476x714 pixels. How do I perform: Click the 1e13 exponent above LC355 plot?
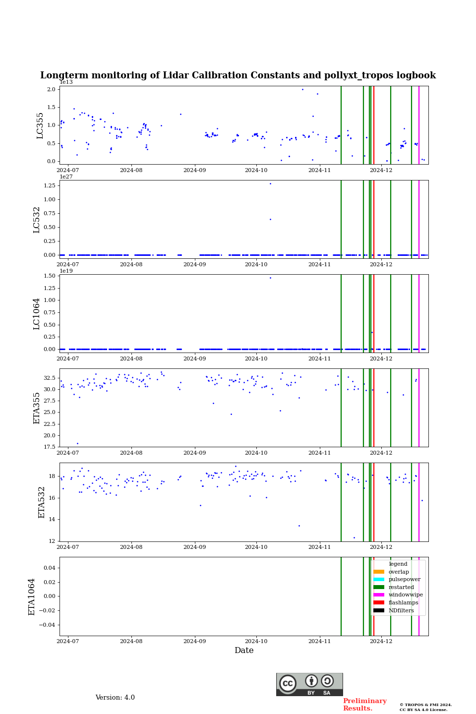click(x=66, y=82)
